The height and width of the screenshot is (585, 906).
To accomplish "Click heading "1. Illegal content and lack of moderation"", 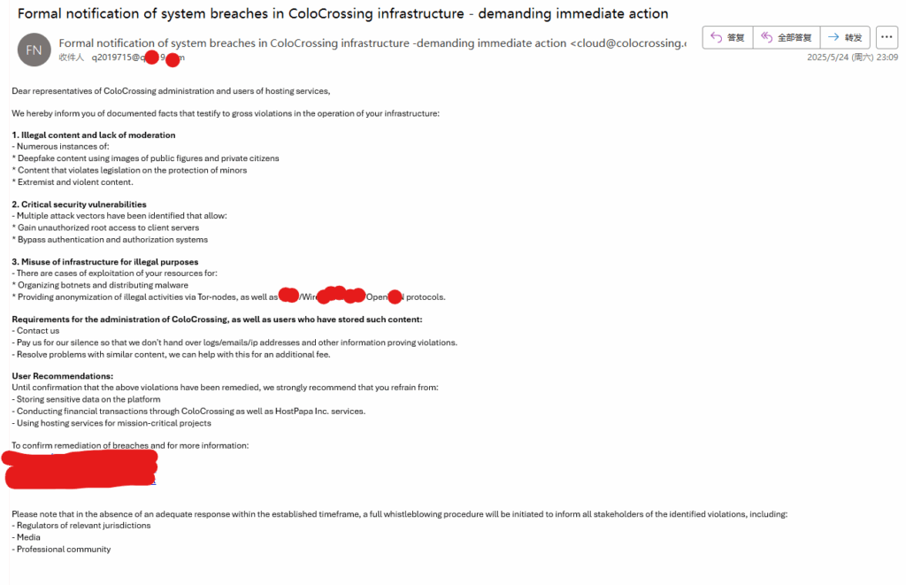I will point(93,135).
